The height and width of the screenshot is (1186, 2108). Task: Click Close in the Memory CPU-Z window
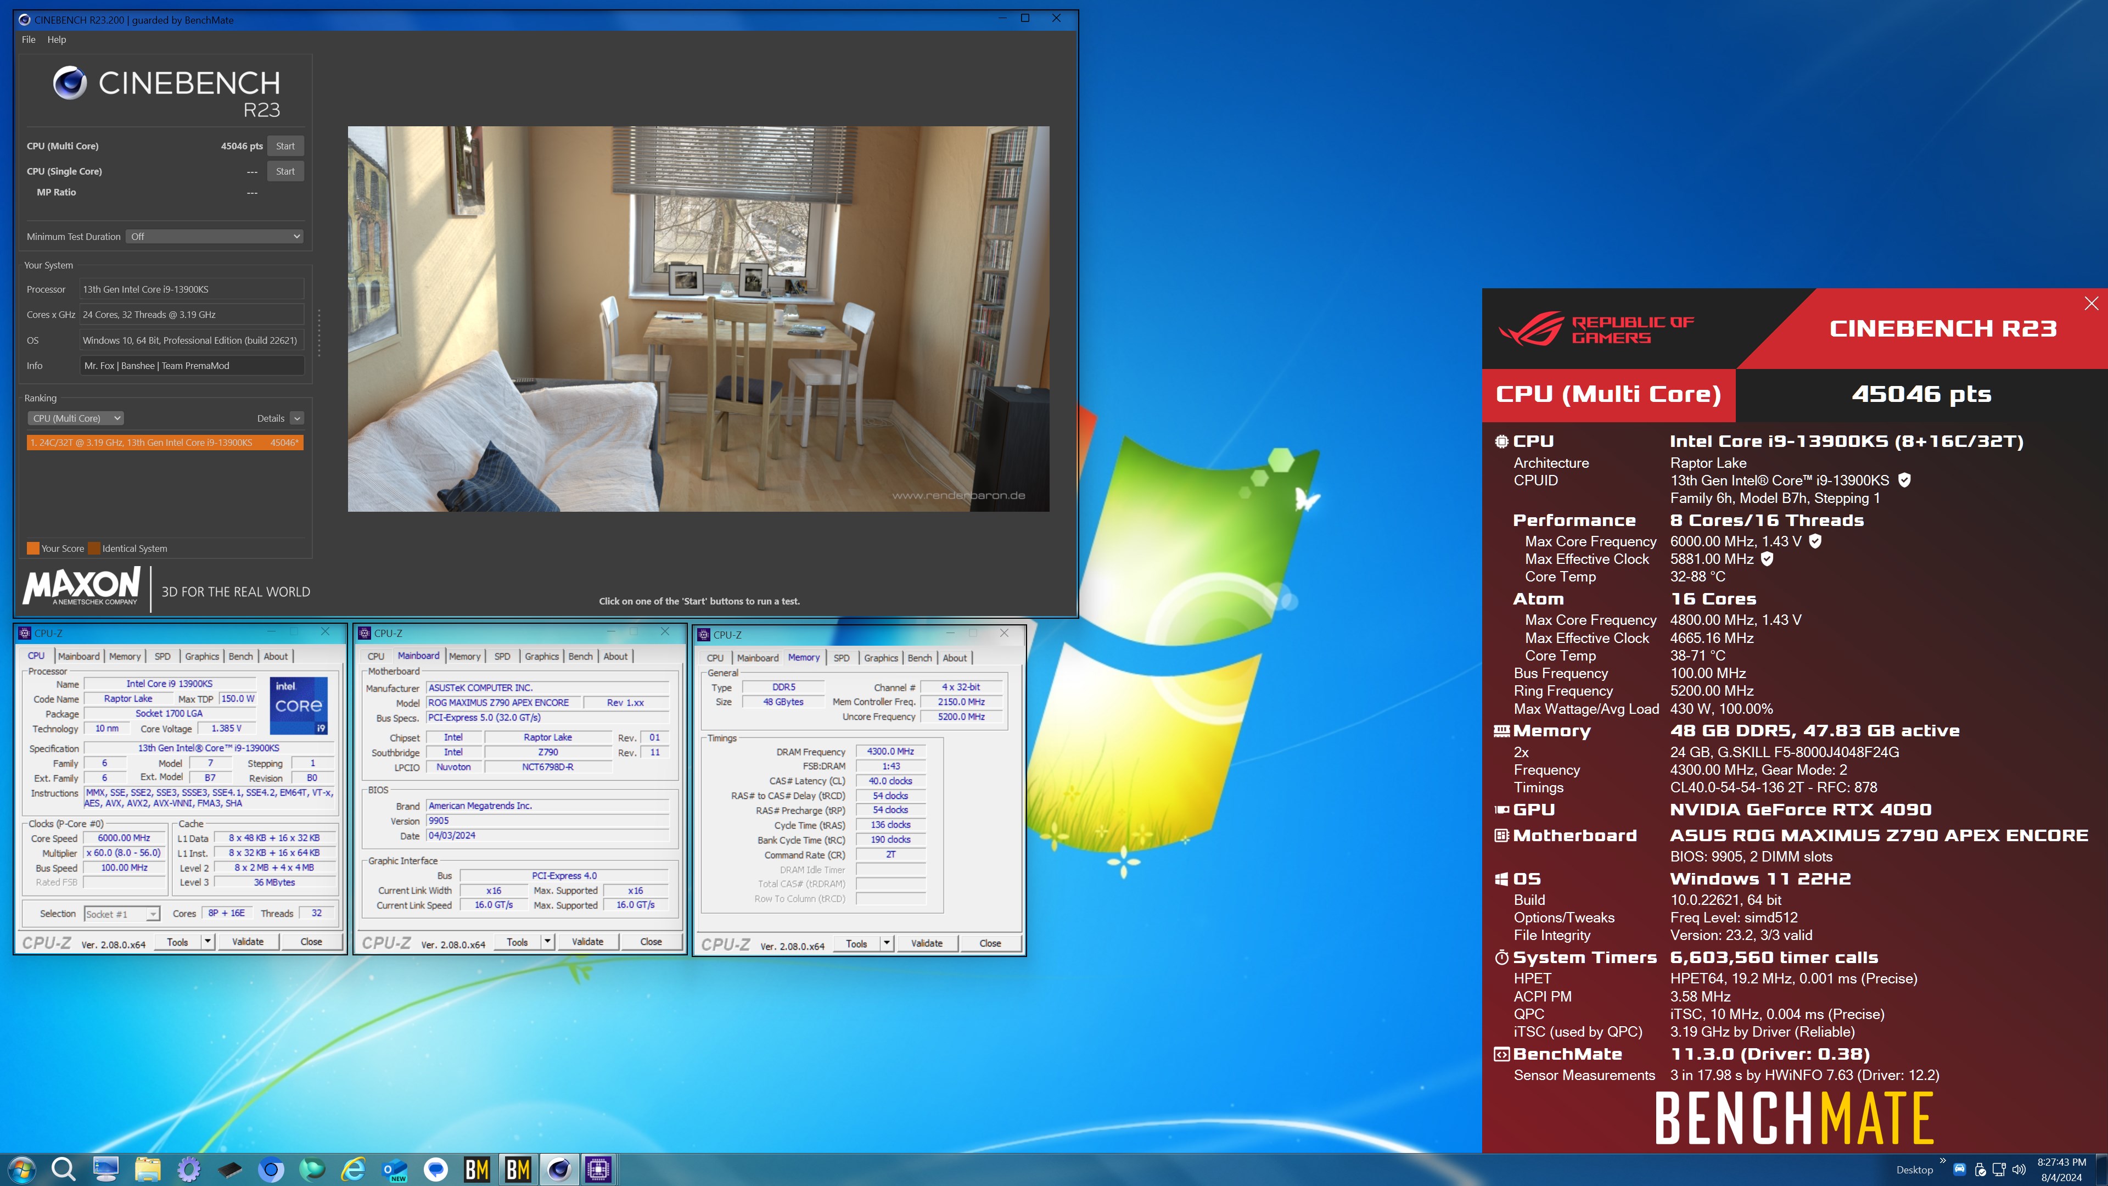click(989, 943)
